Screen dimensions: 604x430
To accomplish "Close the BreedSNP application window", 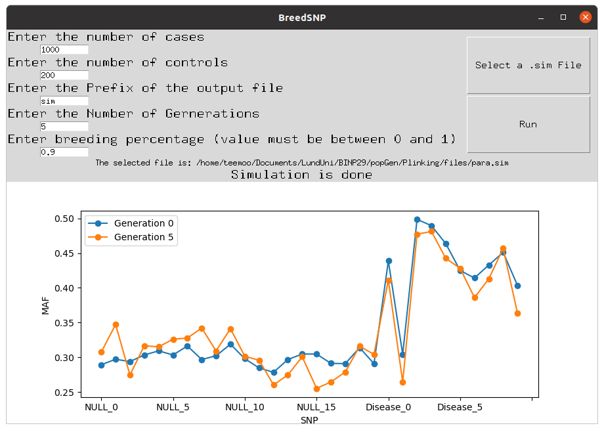I will coord(585,17).
